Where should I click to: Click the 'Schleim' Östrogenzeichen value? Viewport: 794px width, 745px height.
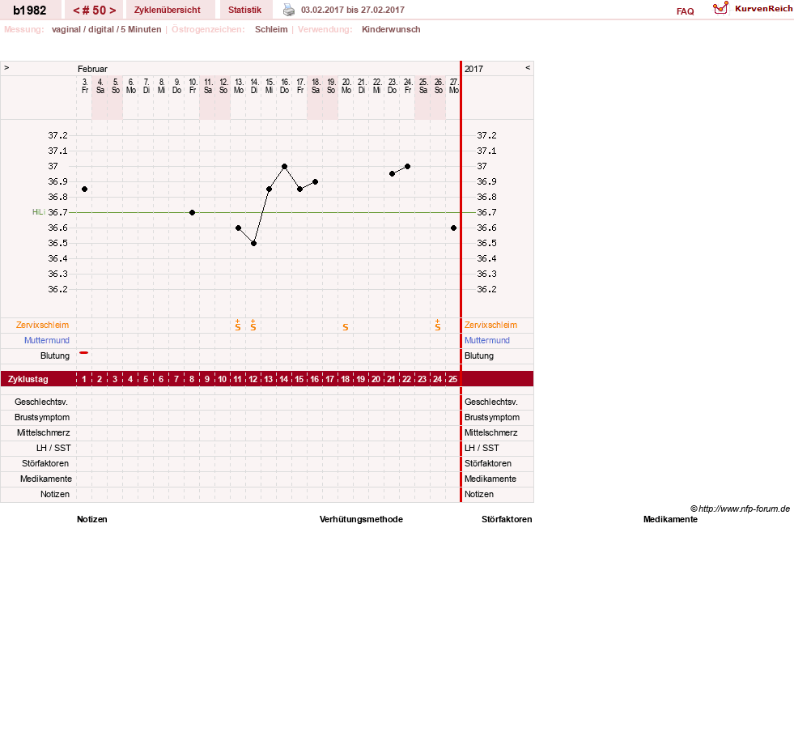pos(271,29)
